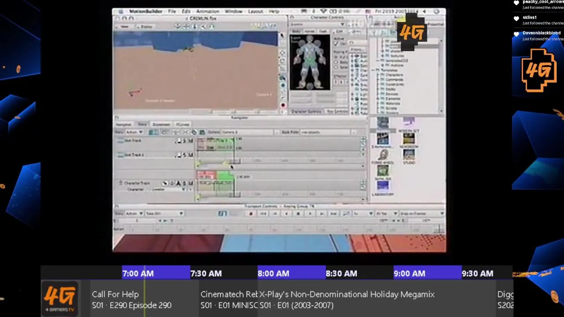Open the Animation menu
This screenshot has width=564, height=317.
[x=207, y=11]
